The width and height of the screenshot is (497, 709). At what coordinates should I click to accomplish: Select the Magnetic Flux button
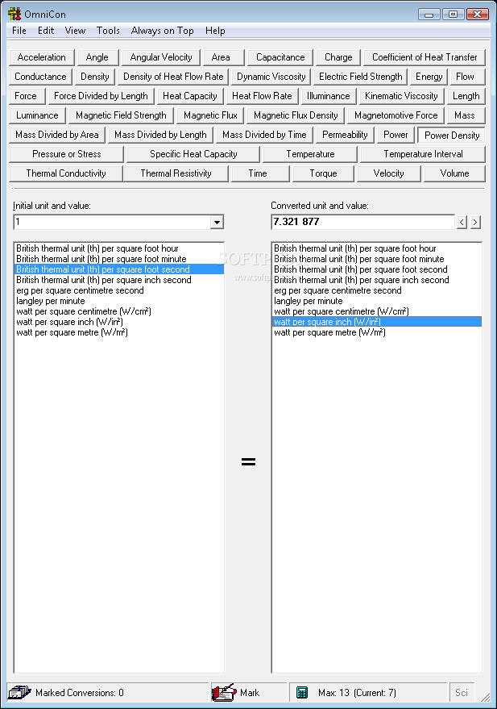[x=210, y=116]
